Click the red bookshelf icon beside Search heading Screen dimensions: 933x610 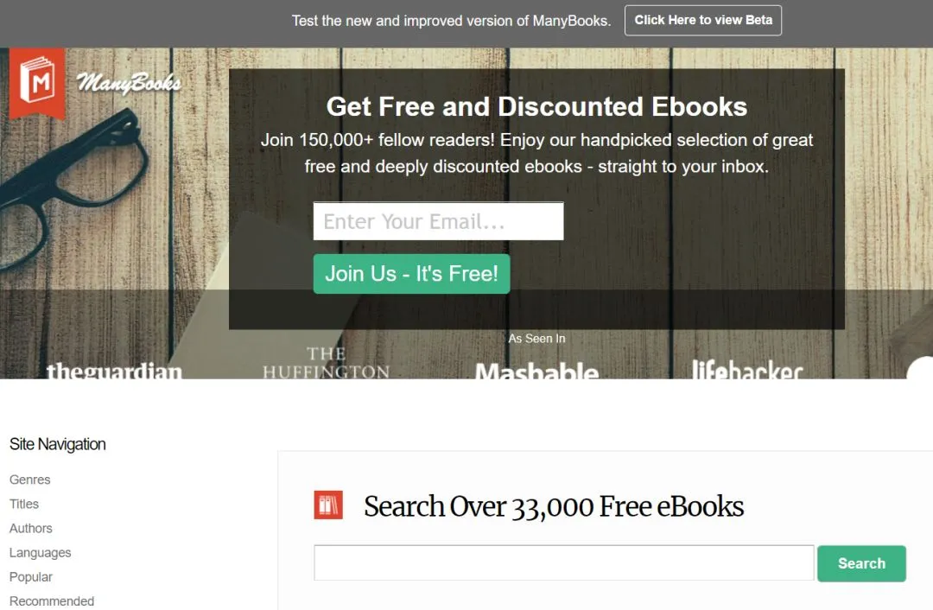coord(328,505)
